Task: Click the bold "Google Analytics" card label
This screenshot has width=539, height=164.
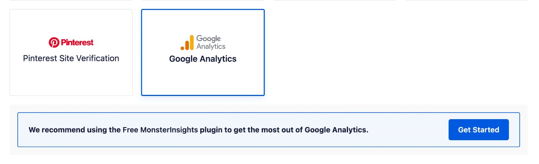Action: point(203,59)
